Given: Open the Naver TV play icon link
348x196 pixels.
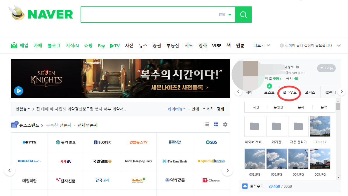Looking at the screenshot, I should pyautogui.click(x=115, y=46).
